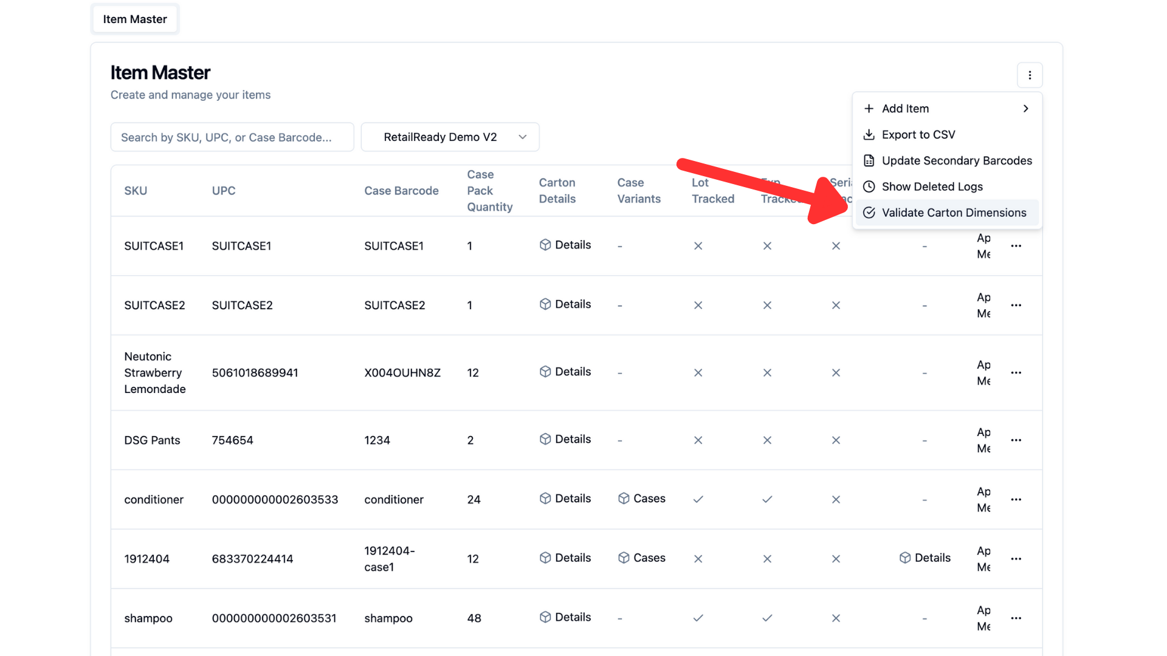Choose Show Deleted Logs from menu

[x=947, y=187]
